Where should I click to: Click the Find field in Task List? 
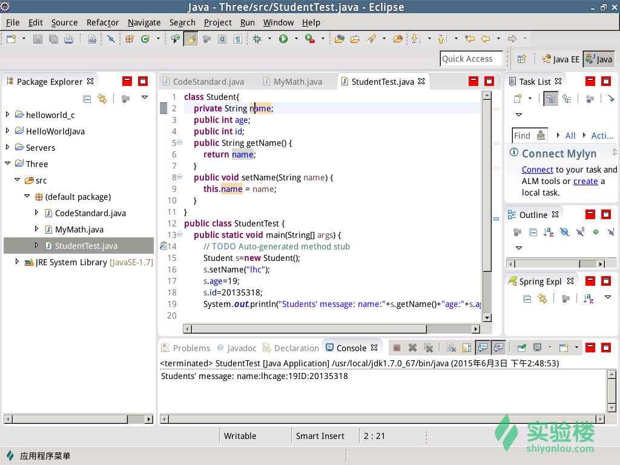(530, 136)
